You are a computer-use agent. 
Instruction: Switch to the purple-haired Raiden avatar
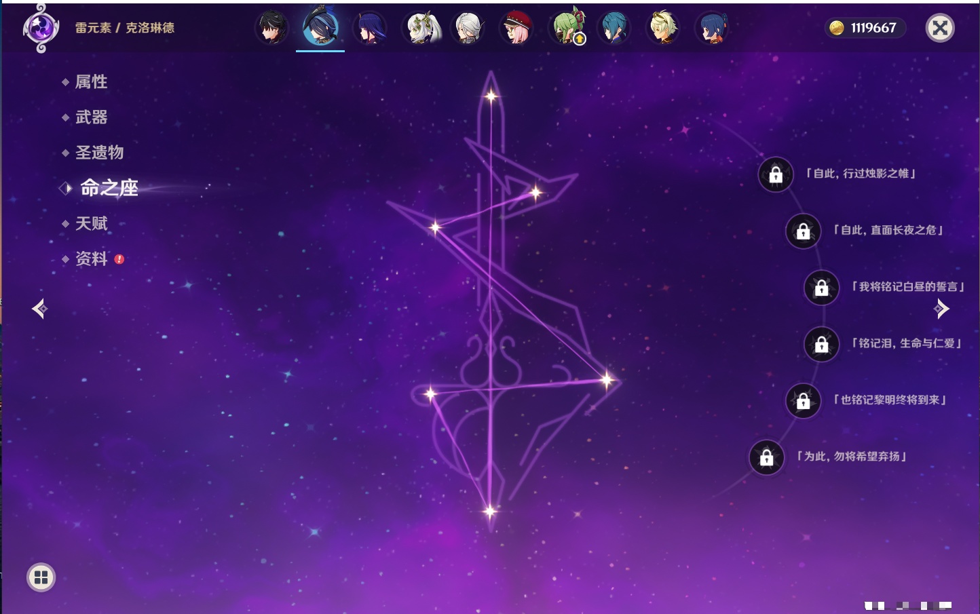coord(370,28)
